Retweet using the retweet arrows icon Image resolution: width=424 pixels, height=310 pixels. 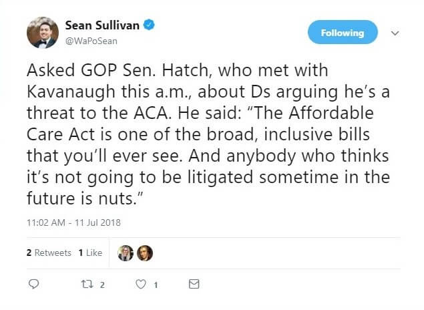[87, 284]
